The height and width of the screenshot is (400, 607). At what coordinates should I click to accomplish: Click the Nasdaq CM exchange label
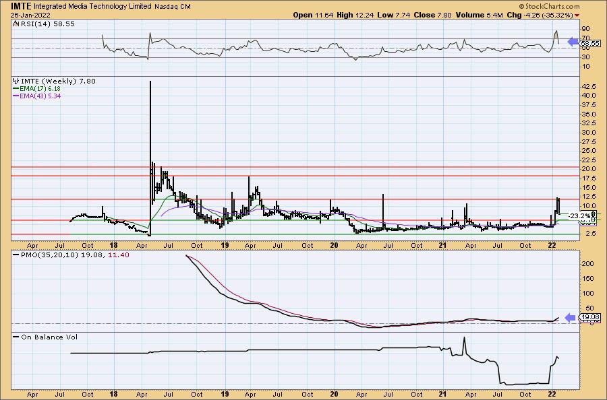click(172, 7)
